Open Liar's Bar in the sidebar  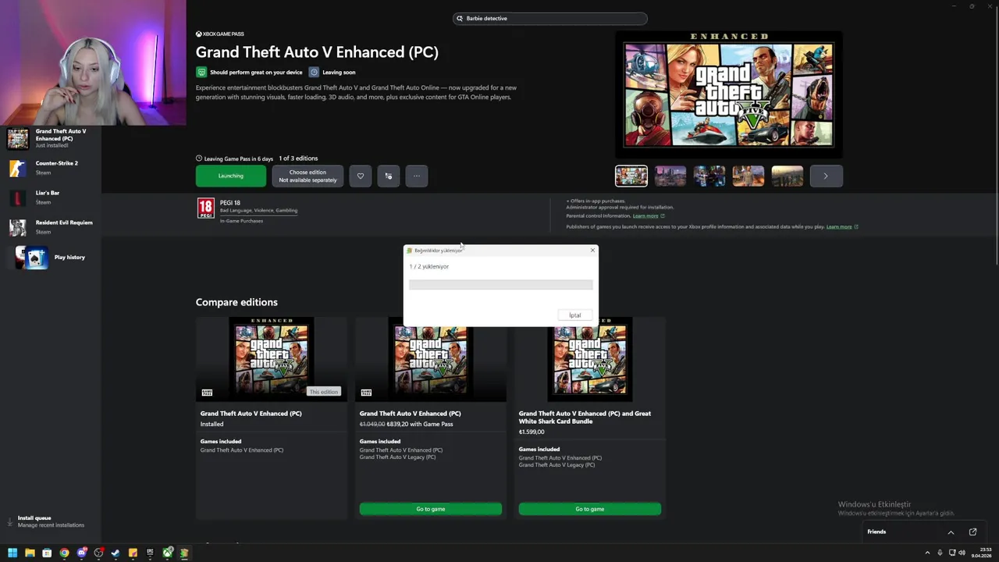click(x=51, y=197)
